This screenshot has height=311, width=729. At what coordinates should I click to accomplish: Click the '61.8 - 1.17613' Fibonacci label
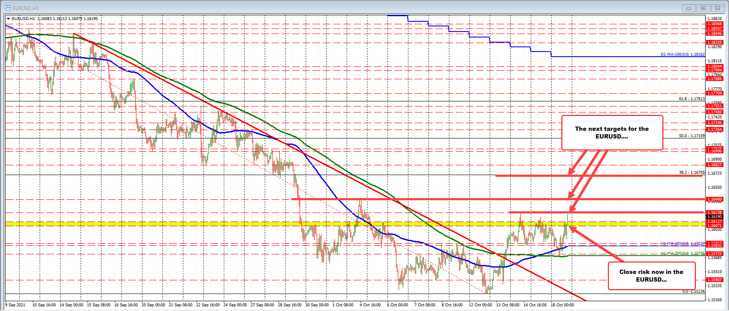click(x=691, y=98)
